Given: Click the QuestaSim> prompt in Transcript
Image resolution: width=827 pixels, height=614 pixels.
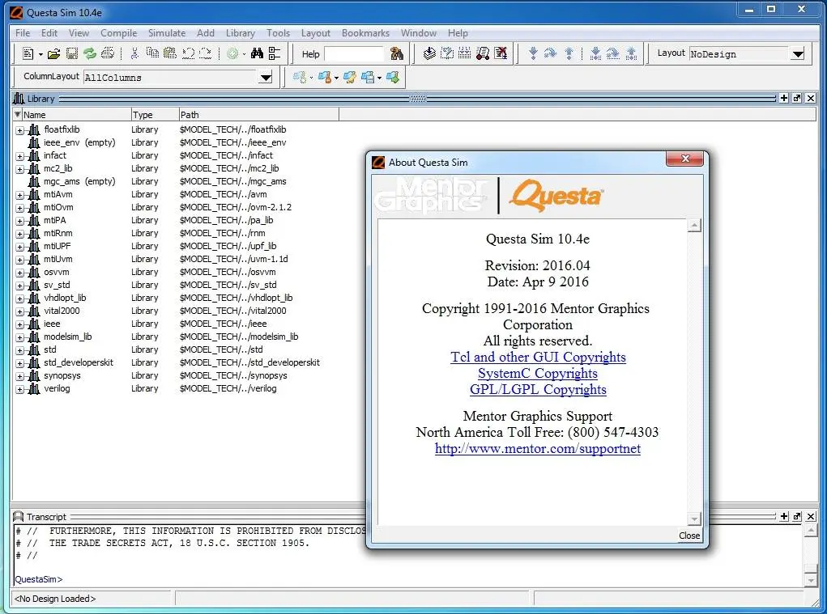Looking at the screenshot, I should (x=39, y=579).
